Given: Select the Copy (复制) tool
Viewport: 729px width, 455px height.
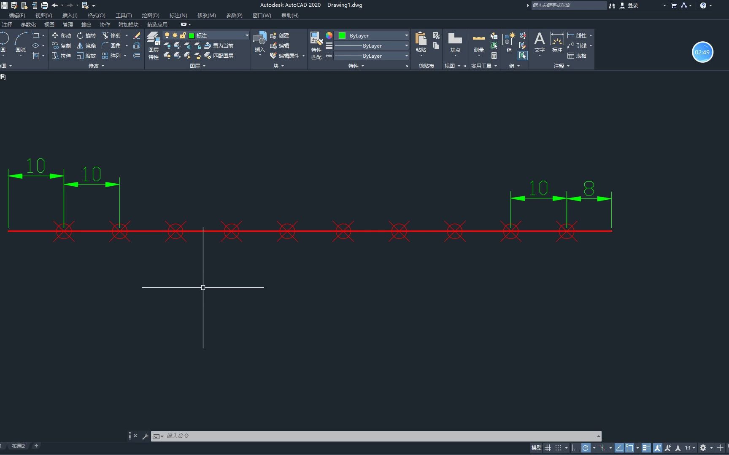Looking at the screenshot, I should [x=61, y=45].
